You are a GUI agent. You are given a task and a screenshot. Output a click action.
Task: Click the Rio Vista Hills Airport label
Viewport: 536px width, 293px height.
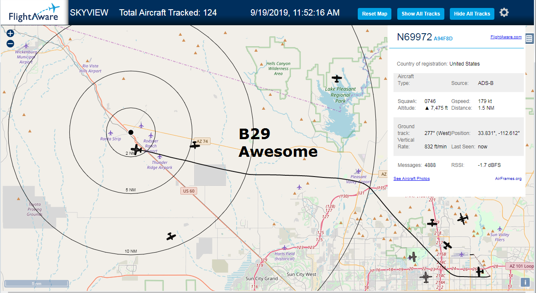pyautogui.click(x=90, y=69)
